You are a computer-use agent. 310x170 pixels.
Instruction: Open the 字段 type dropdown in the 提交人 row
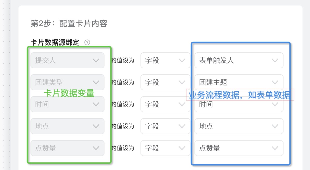point(165,60)
